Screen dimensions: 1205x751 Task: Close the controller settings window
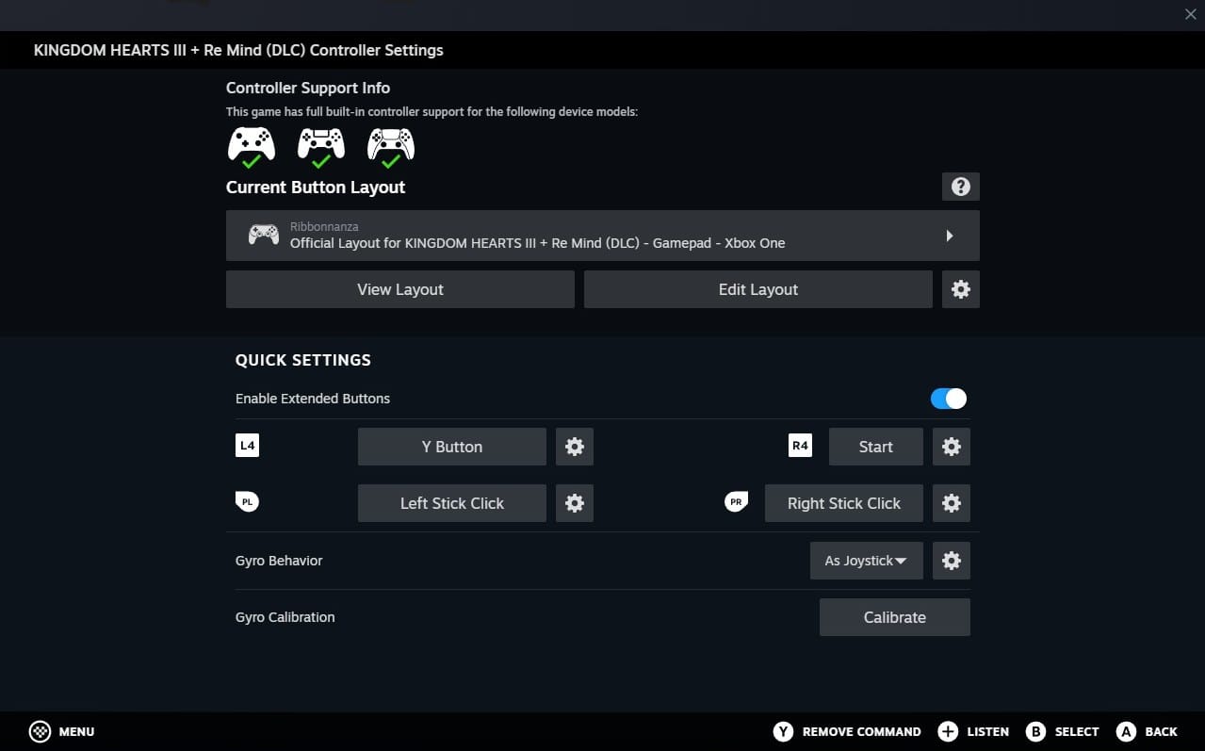click(x=1190, y=14)
